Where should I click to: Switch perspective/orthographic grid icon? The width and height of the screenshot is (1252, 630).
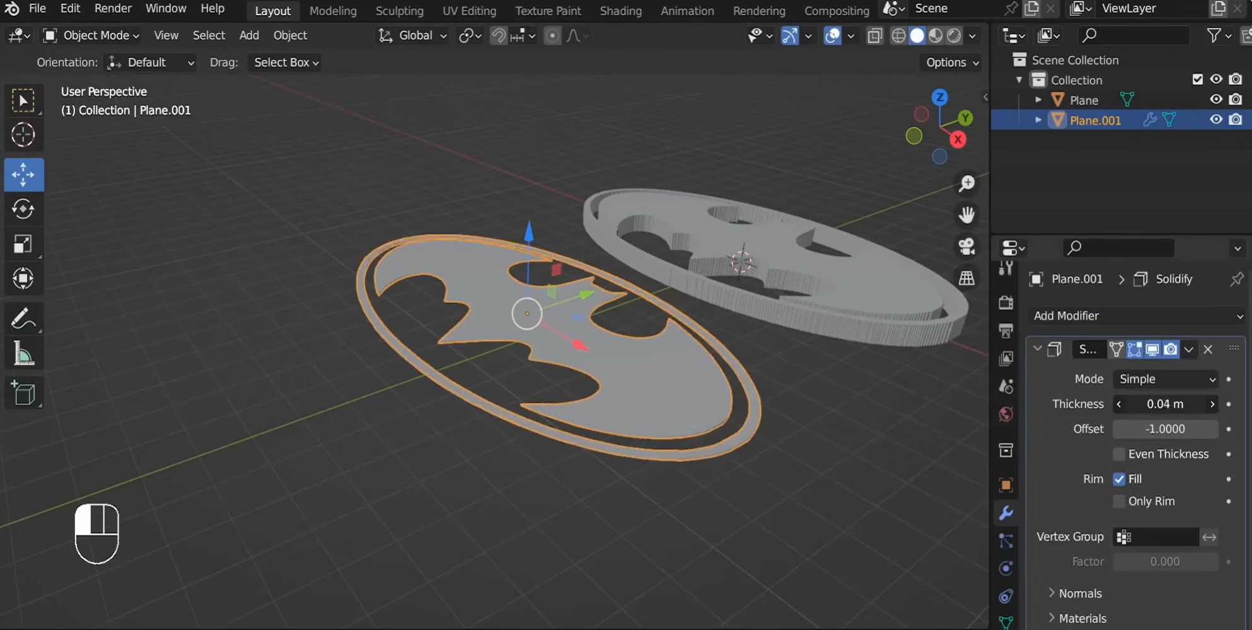pyautogui.click(x=966, y=278)
